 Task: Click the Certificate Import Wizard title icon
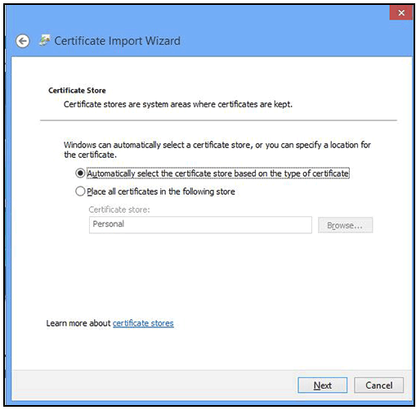pyautogui.click(x=45, y=40)
